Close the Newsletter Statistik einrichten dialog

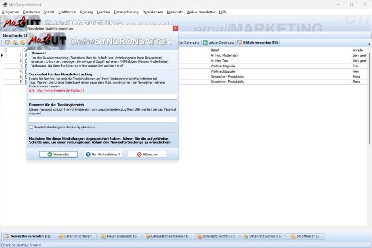(175, 28)
